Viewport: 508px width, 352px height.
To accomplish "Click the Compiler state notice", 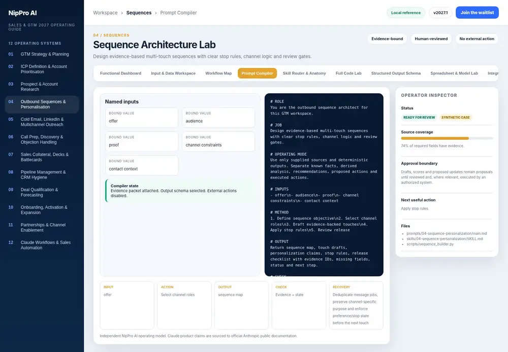I will point(180,191).
